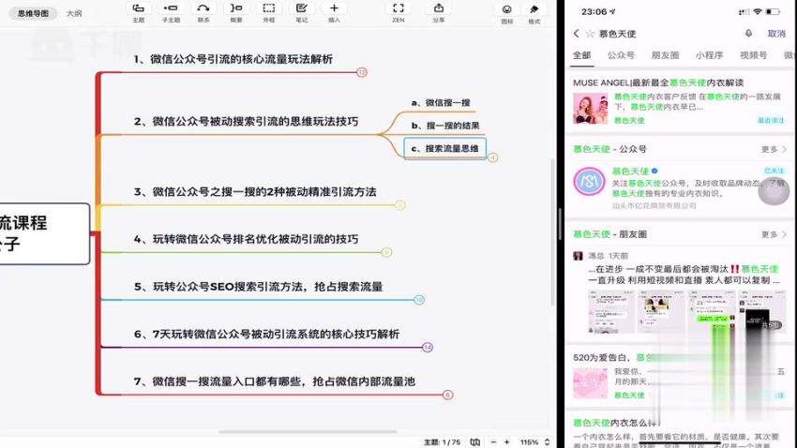Switch to 思维导图 mind map view
This screenshot has height=448, width=797.
click(33, 13)
